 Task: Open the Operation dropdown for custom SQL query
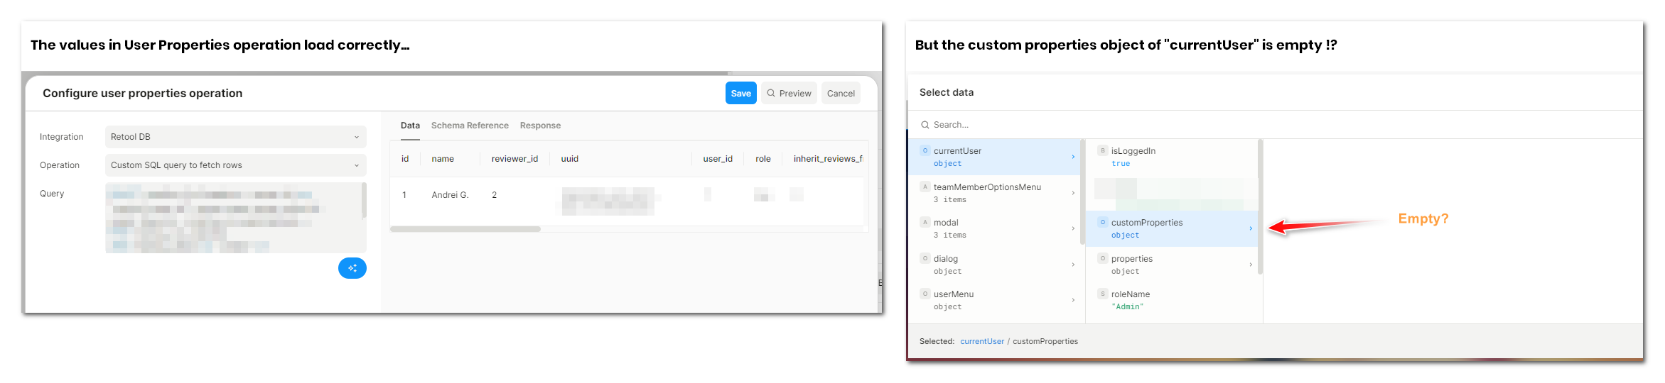pyautogui.click(x=235, y=165)
